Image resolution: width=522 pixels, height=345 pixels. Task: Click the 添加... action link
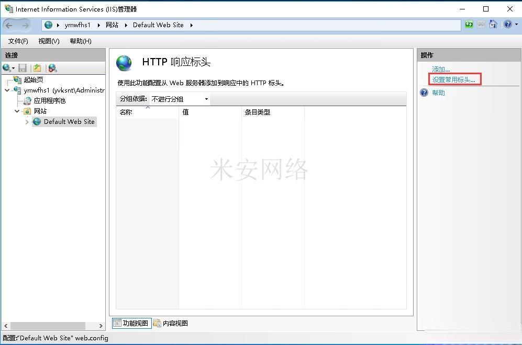pyautogui.click(x=441, y=69)
